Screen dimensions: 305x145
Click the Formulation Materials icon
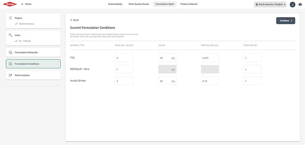click(11, 53)
